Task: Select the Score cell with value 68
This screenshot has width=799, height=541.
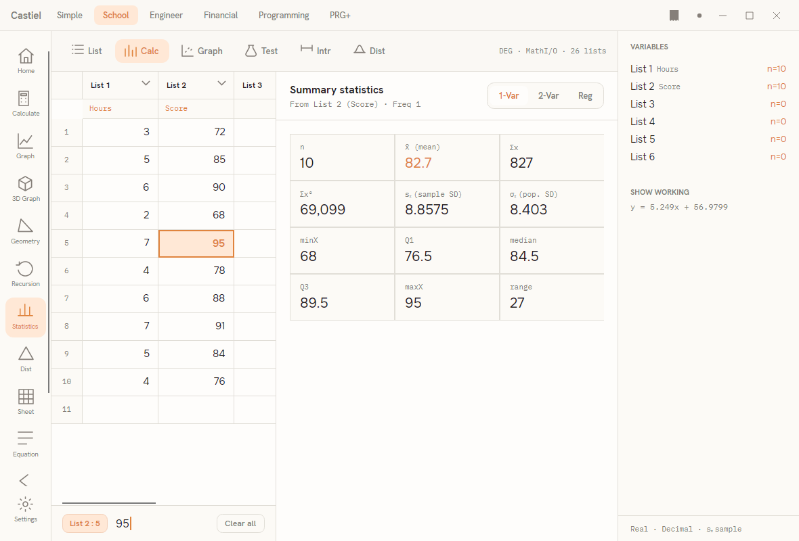Action: 196,215
